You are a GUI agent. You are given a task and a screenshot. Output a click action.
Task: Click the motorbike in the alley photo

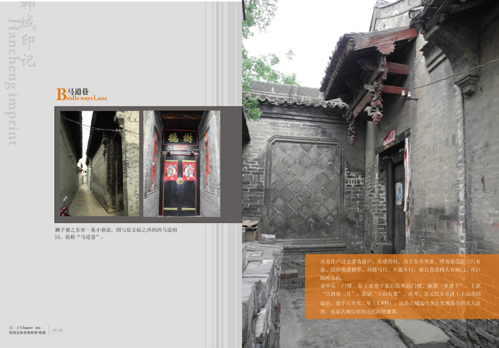(x=66, y=208)
